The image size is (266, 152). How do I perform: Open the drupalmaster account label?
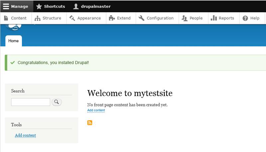point(96,6)
